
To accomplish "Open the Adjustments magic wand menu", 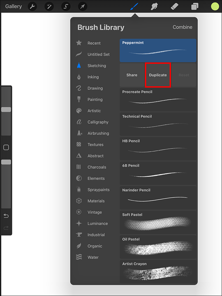I will [49, 7].
